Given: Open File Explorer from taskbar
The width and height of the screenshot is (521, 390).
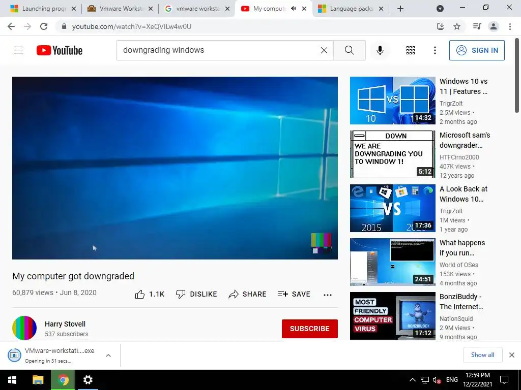Looking at the screenshot, I should point(38,380).
